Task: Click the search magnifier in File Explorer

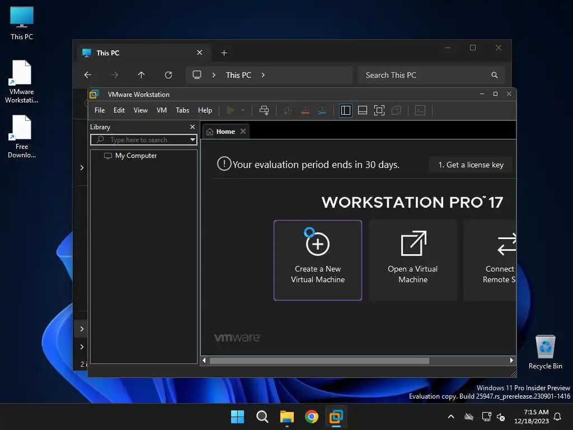Action: point(495,75)
